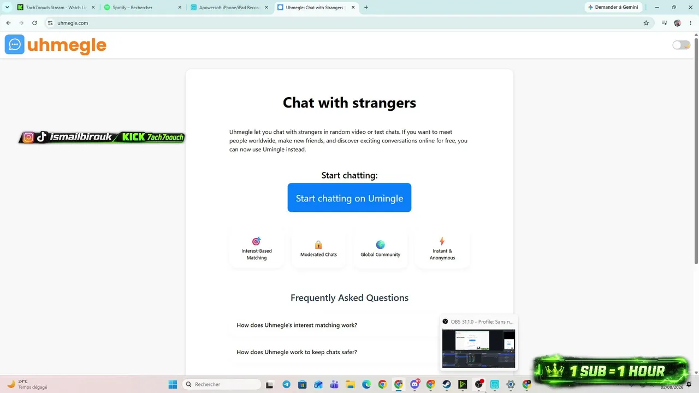Click the Uhmegle chat bubble logo icon
The width and height of the screenshot is (699, 393).
pos(15,45)
